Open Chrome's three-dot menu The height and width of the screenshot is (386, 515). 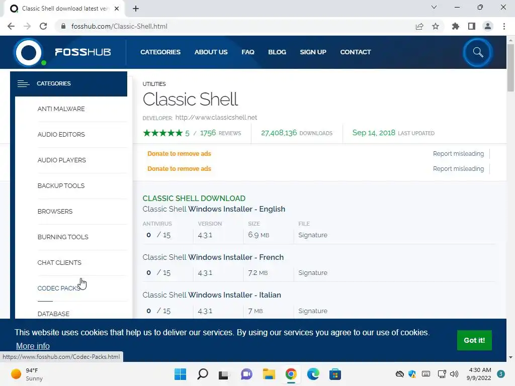504,26
